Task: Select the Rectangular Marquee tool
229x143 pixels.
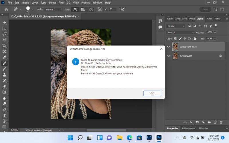Action: click(4, 28)
